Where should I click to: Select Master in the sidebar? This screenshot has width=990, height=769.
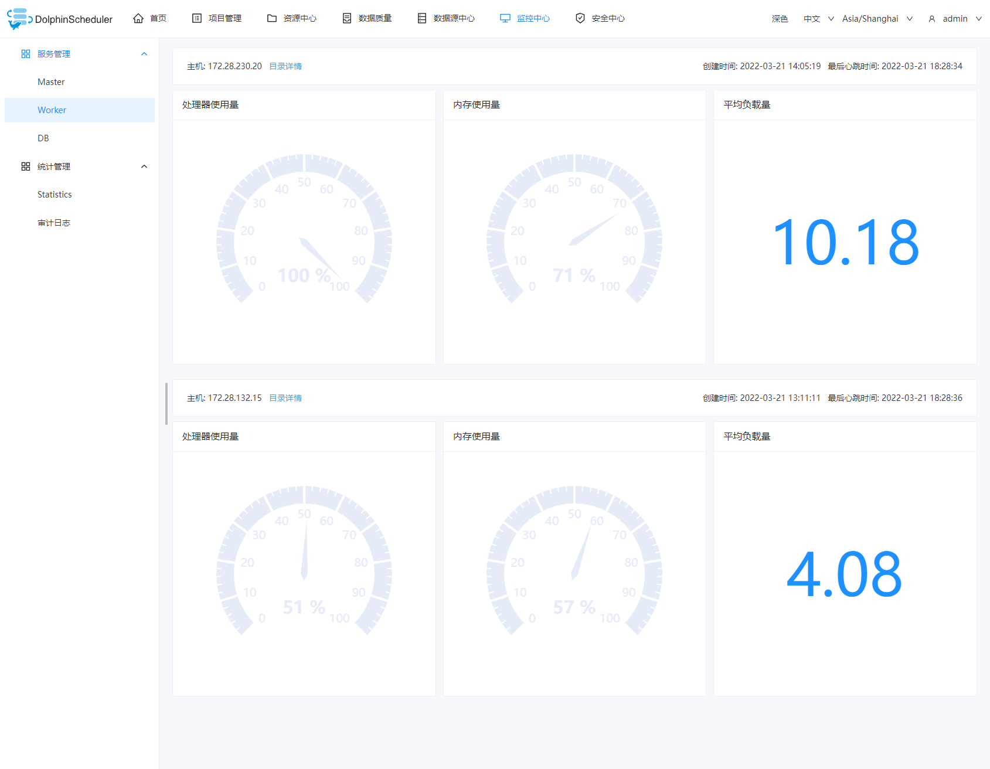[x=80, y=82]
